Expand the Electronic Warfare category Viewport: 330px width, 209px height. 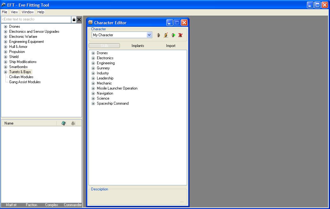pos(6,37)
